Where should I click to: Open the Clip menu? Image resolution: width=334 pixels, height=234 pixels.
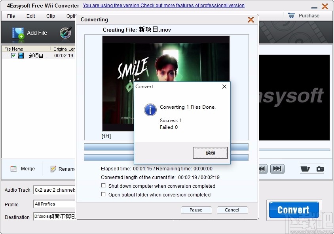pos(51,16)
